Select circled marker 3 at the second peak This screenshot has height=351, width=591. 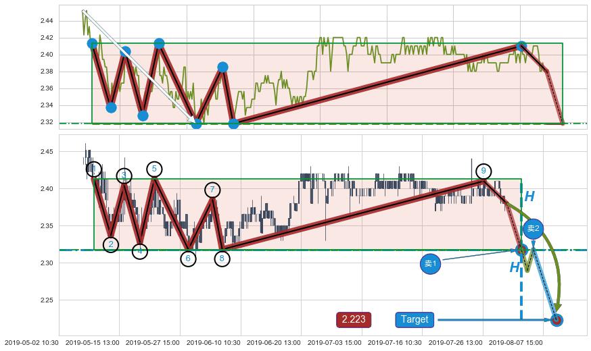point(124,175)
